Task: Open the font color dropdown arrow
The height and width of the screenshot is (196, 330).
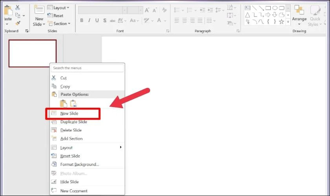Action: click(x=165, y=21)
